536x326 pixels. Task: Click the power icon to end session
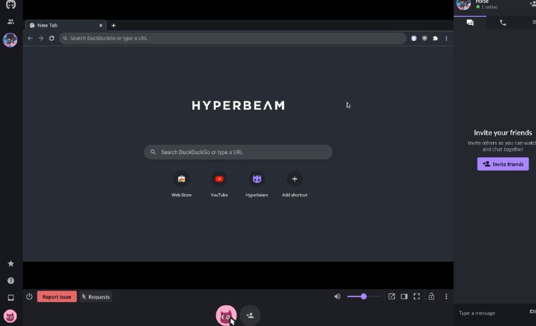pos(29,297)
